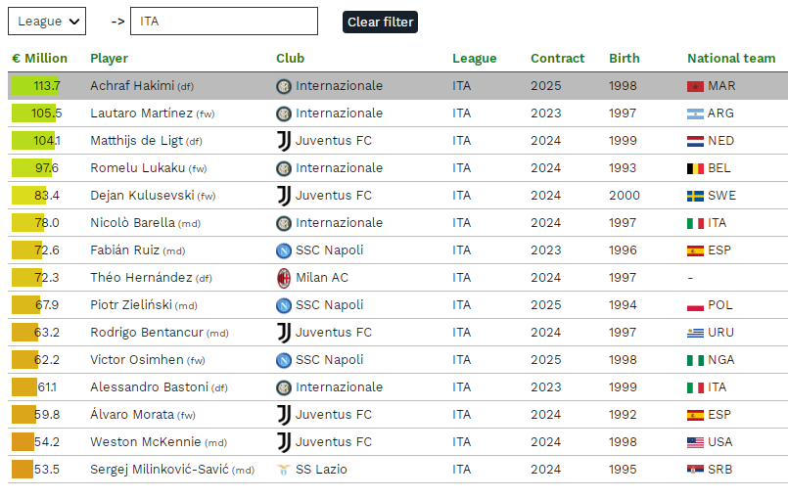The width and height of the screenshot is (788, 499).
Task: Click the SS Lazio eagle icon
Action: pos(284,470)
